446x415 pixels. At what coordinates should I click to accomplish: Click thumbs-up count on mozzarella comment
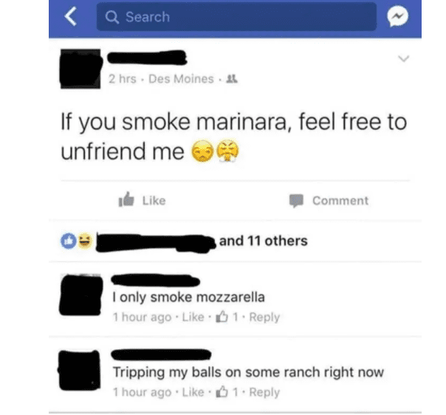[227, 317]
